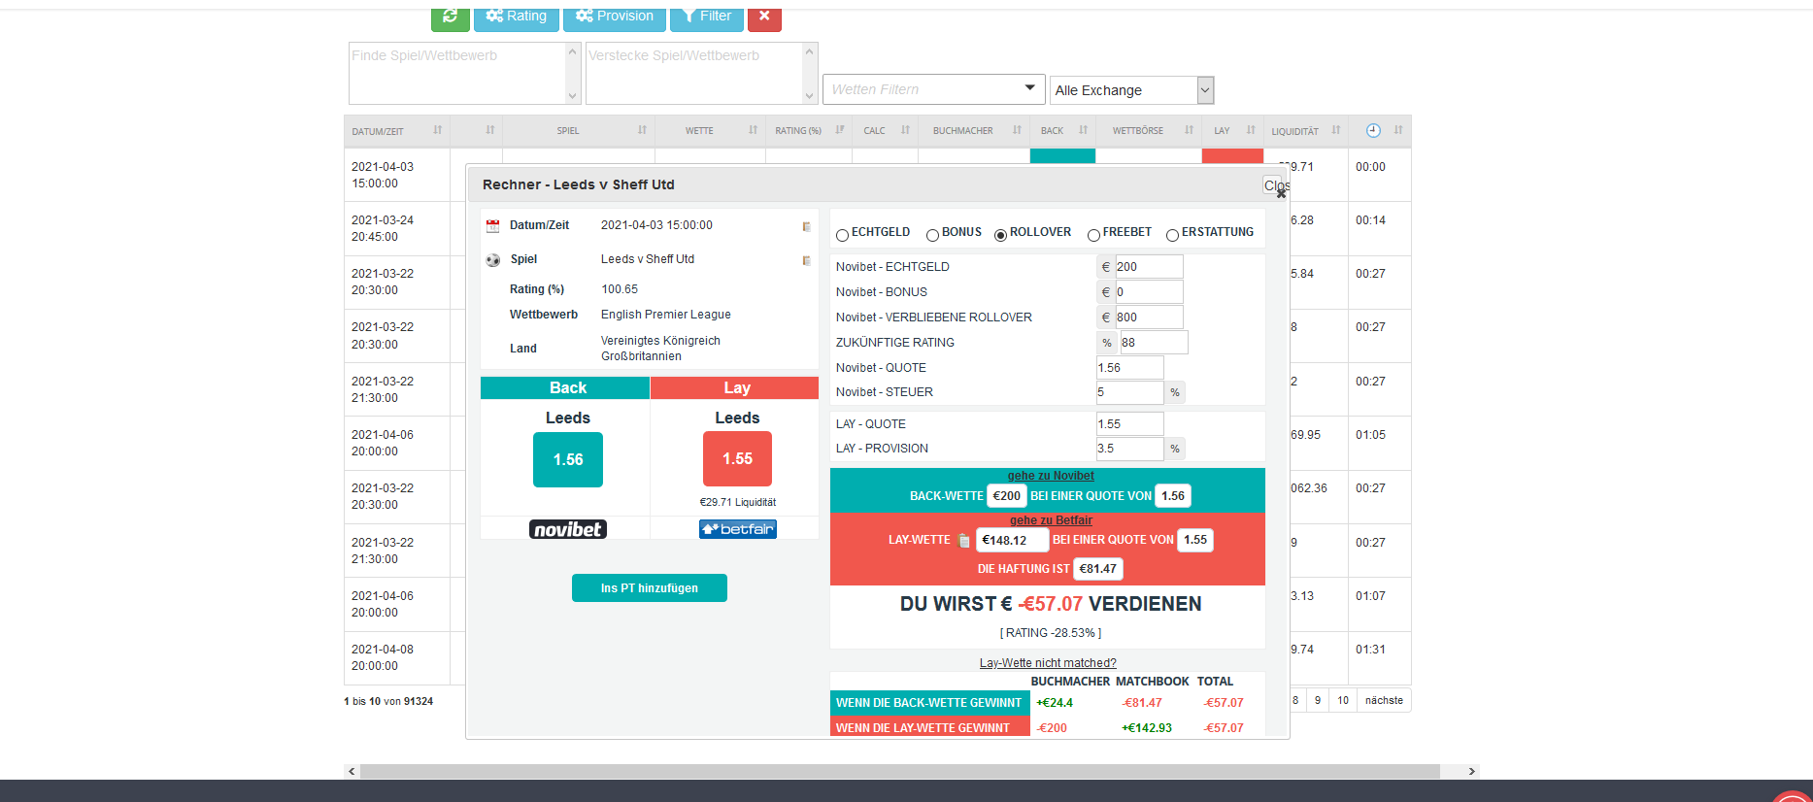1813x802 pixels.
Task: Open the Filter button
Action: coord(707,17)
